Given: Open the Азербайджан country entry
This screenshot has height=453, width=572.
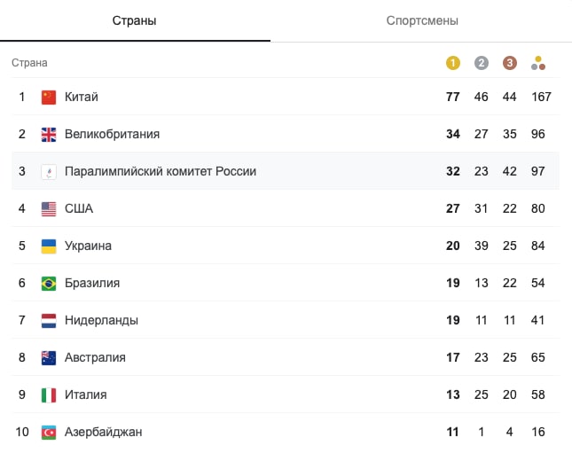Looking at the screenshot, I should (x=103, y=433).
